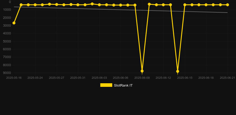Select the data point above 2025-06-12
The image size is (236, 115).
(x=163, y=5)
